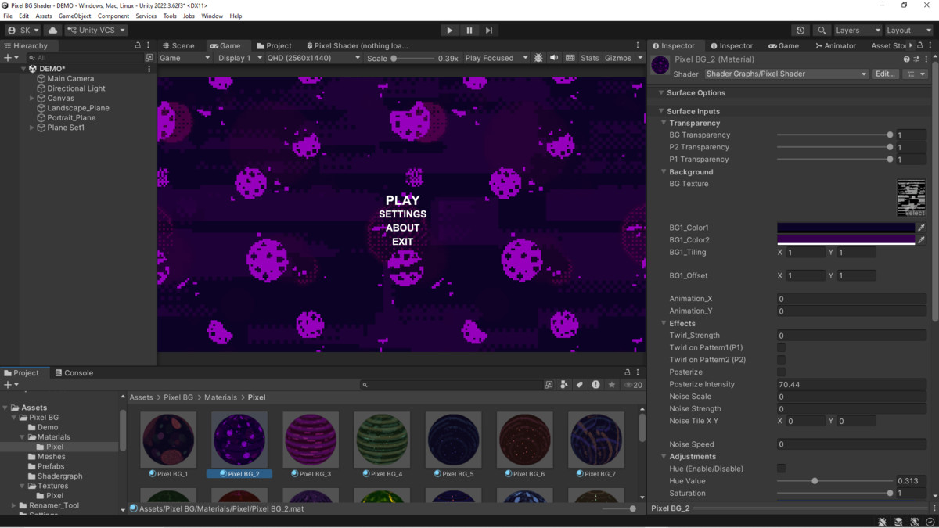This screenshot has width=939, height=528.
Task: Pick BG1_Color2 with the eyedropper
Action: 921,240
